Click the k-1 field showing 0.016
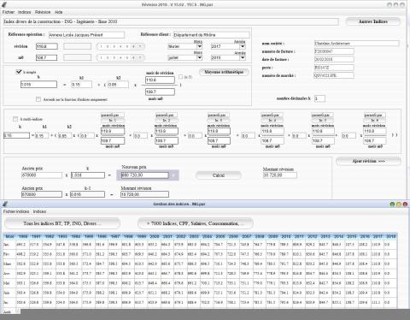The image size is (410, 320). click(87, 194)
